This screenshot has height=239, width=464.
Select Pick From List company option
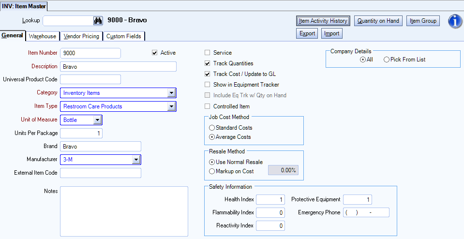point(386,60)
